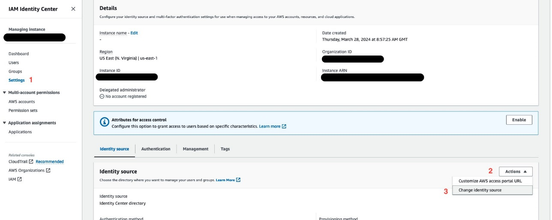Collapse the Multi-account permissions section
Screen dimensions: 552x220
tap(4, 93)
